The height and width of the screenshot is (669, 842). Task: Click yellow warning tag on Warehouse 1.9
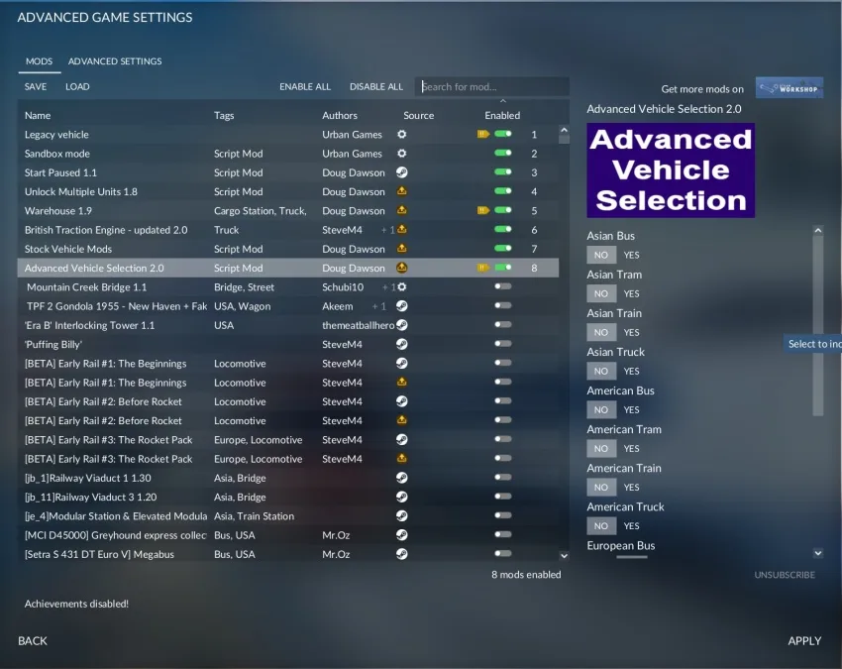[x=482, y=210]
